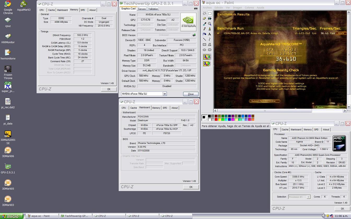Click the Paint vertical scrollbar down arrow
Image resolution: width=351 pixels, height=219 pixels.
tap(349, 107)
